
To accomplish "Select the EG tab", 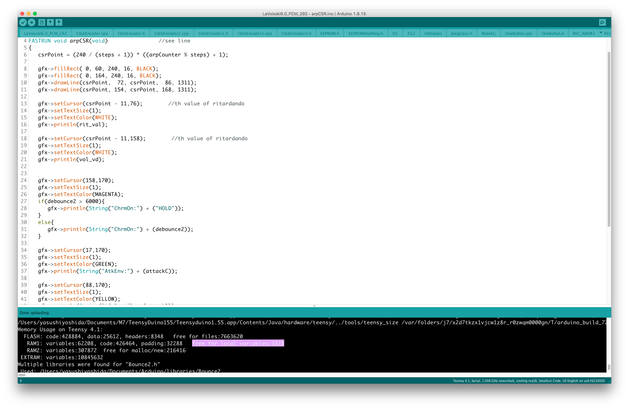I will pos(395,33).
